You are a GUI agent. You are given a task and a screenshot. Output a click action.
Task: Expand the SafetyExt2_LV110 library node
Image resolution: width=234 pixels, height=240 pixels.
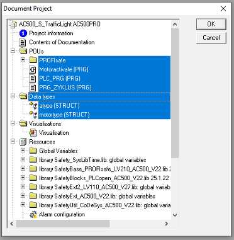coord(23,187)
